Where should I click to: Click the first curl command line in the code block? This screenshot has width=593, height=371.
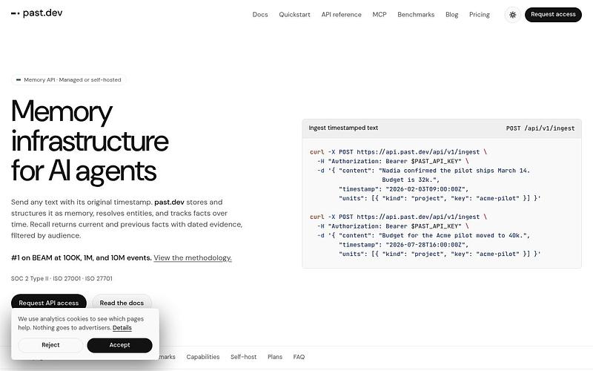coord(398,152)
